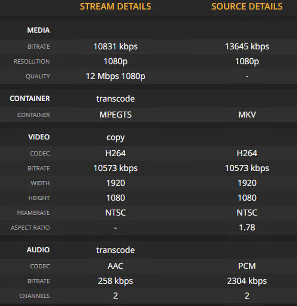Click the 1.78 aspect ratio value
This screenshot has width=297, height=306.
247,227
